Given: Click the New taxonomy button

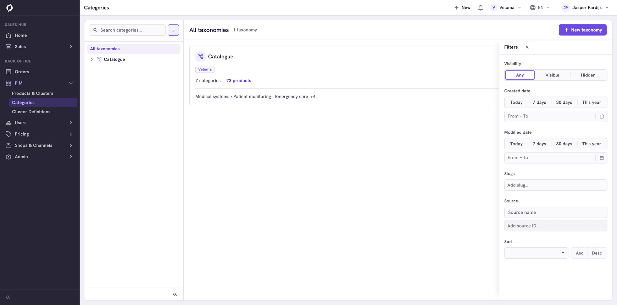Looking at the screenshot, I should pyautogui.click(x=583, y=30).
